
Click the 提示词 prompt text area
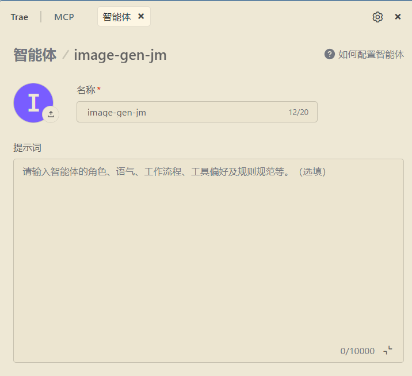tap(208, 260)
